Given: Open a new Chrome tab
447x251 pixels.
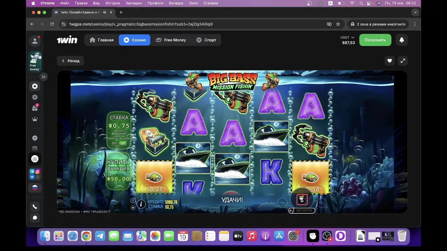Looking at the screenshot, I should [121, 12].
